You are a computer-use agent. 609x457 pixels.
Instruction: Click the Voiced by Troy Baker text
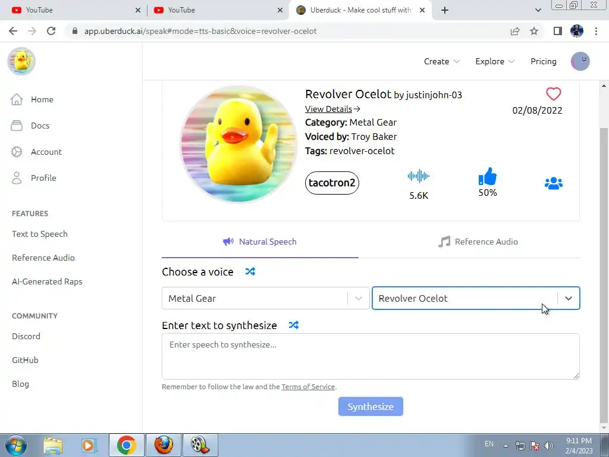pyautogui.click(x=351, y=136)
